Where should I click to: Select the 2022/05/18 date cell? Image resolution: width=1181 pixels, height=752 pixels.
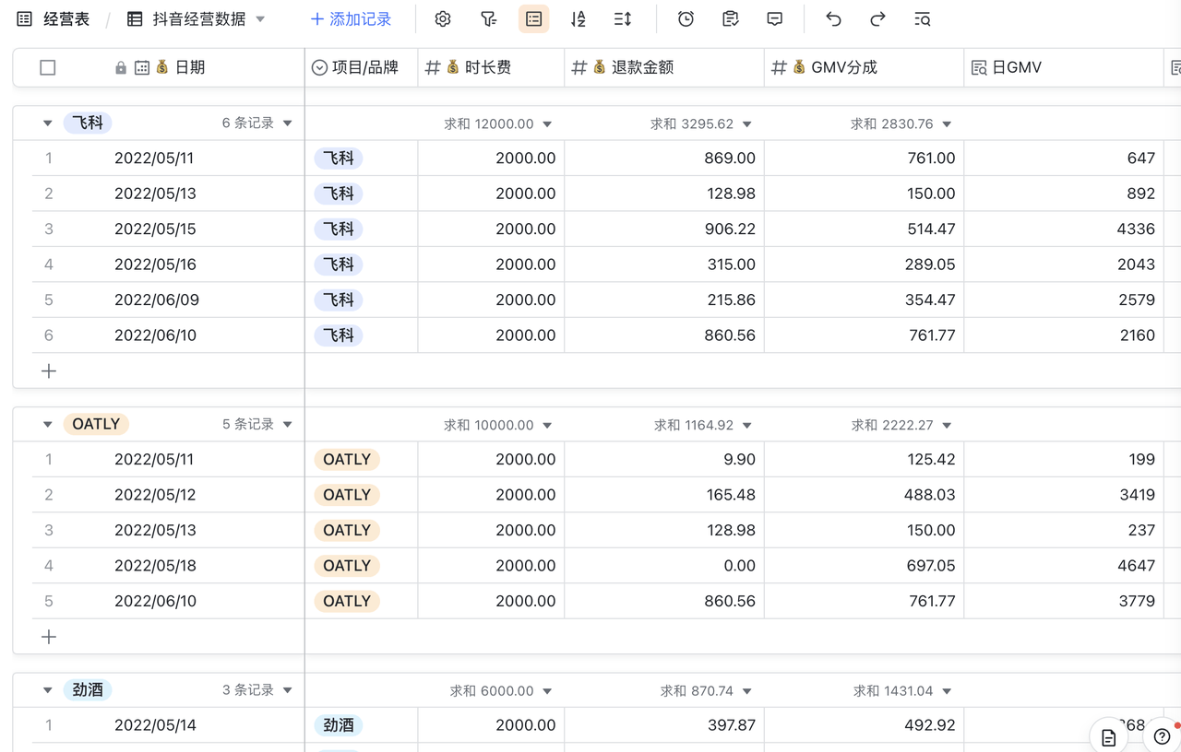(x=155, y=566)
